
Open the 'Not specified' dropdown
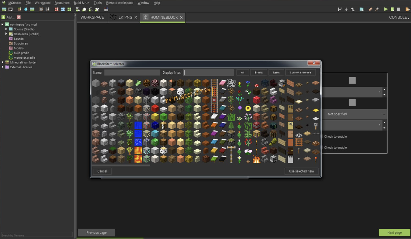pyautogui.click(x=354, y=114)
